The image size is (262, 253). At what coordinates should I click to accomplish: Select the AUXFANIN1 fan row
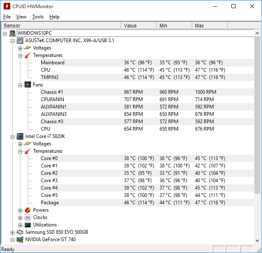click(147, 107)
